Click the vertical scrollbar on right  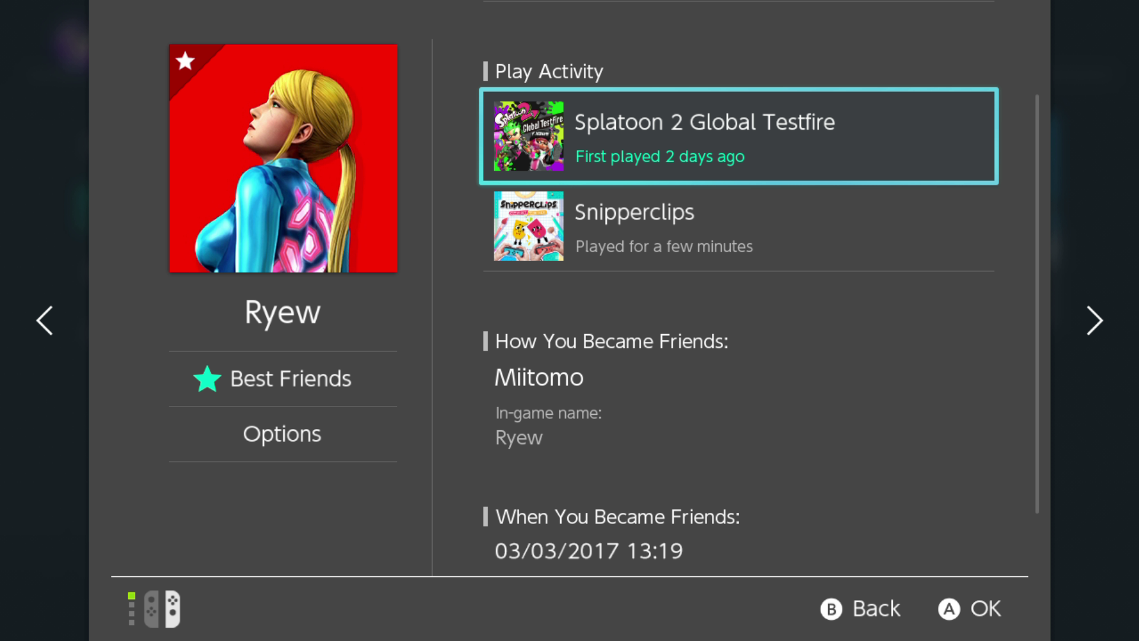[x=1037, y=303]
